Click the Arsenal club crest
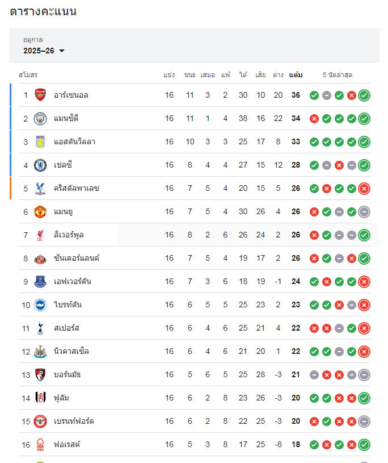The height and width of the screenshot is (463, 388). click(40, 95)
